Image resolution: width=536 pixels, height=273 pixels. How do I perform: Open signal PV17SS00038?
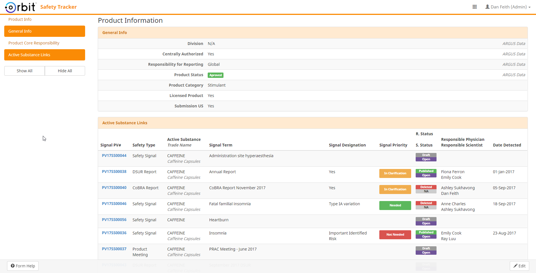point(114,172)
